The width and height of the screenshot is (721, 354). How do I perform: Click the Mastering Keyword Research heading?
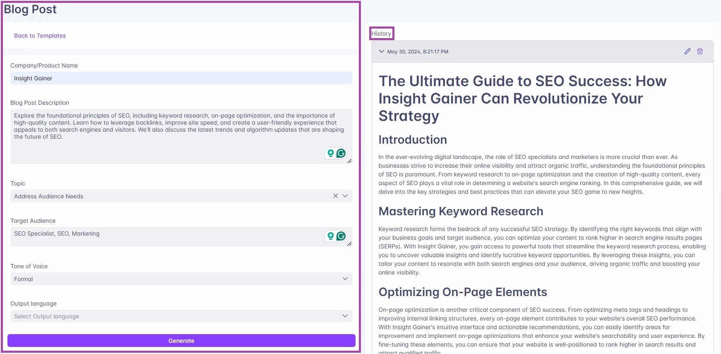pyautogui.click(x=461, y=211)
